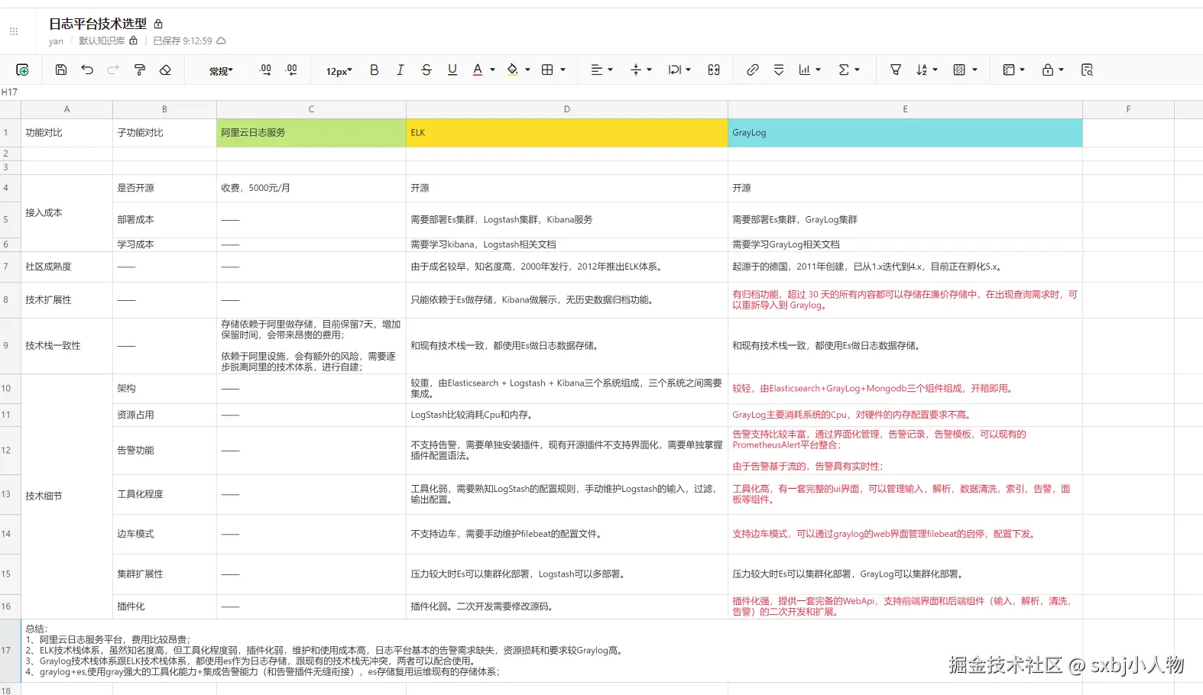Click the dropdown list insert icon
Viewport: 1203px width, 695px height.
point(779,70)
